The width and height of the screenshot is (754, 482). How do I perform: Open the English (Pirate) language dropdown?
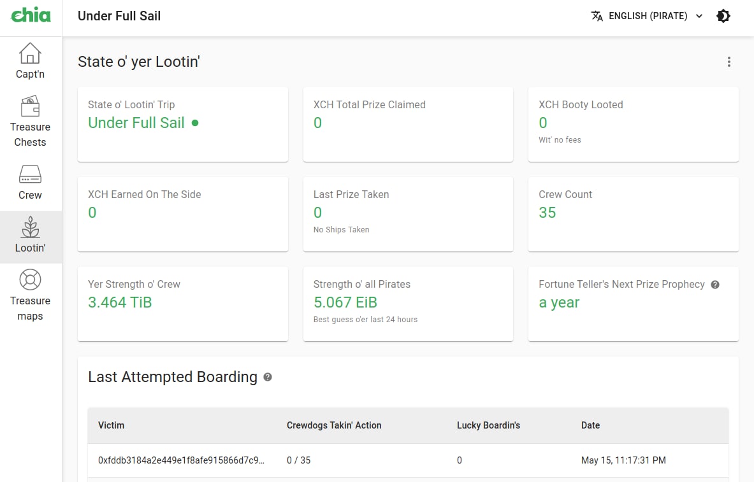click(648, 16)
